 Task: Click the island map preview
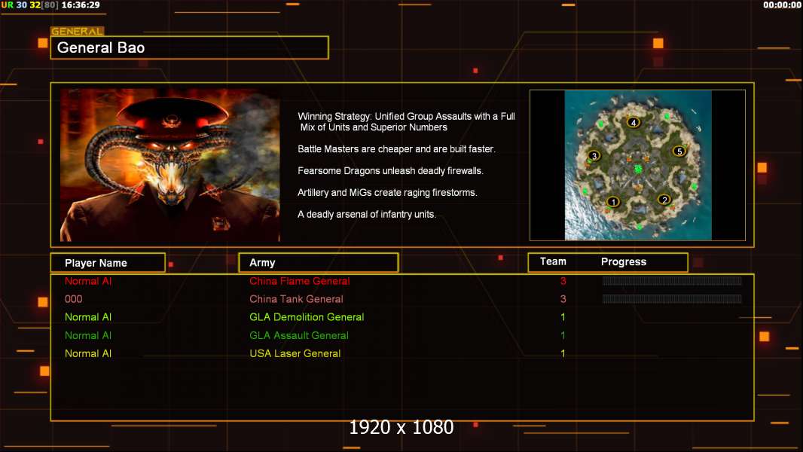click(637, 165)
